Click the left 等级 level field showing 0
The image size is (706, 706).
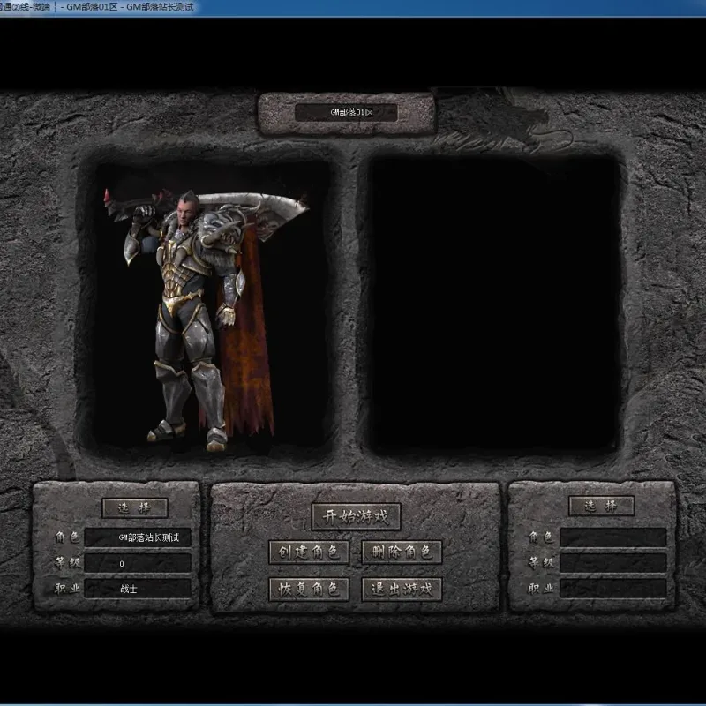(138, 563)
